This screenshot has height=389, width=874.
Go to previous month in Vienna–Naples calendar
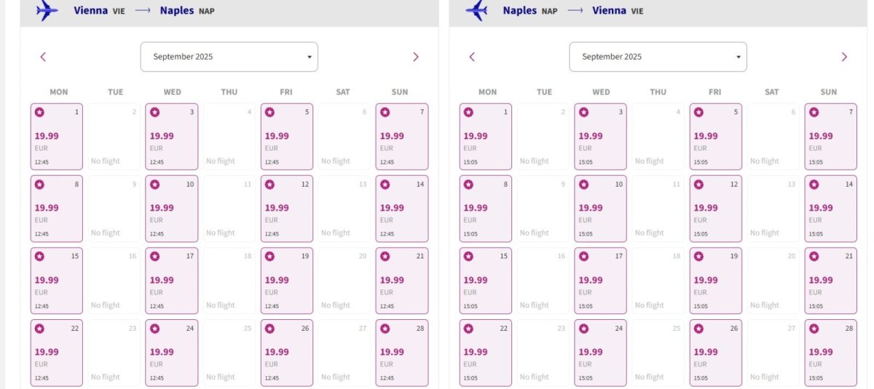pyautogui.click(x=43, y=57)
